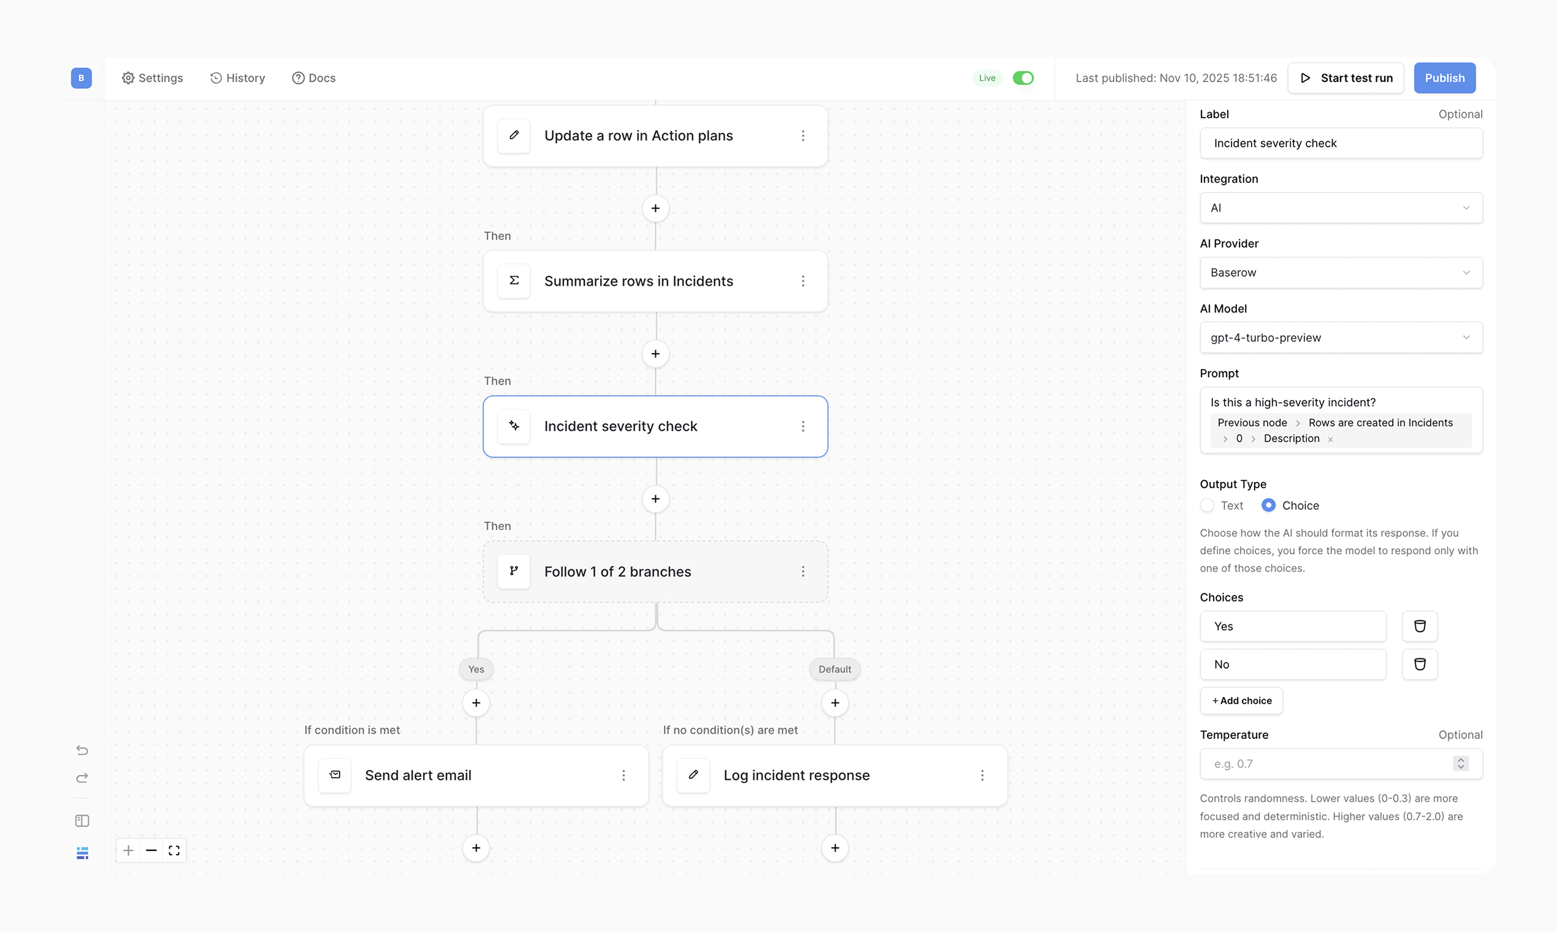Click the undo arrow icon
The width and height of the screenshot is (1557, 932).
click(x=82, y=750)
